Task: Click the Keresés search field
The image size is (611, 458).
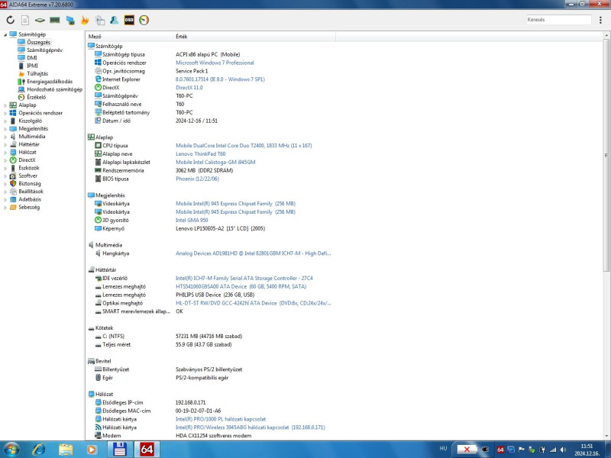Action: tap(558, 20)
